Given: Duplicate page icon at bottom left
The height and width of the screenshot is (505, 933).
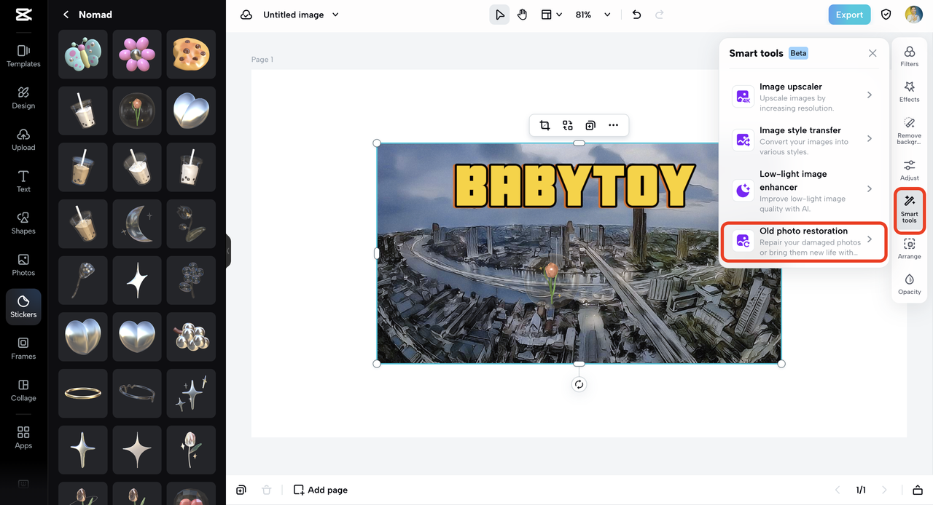Looking at the screenshot, I should (x=241, y=490).
